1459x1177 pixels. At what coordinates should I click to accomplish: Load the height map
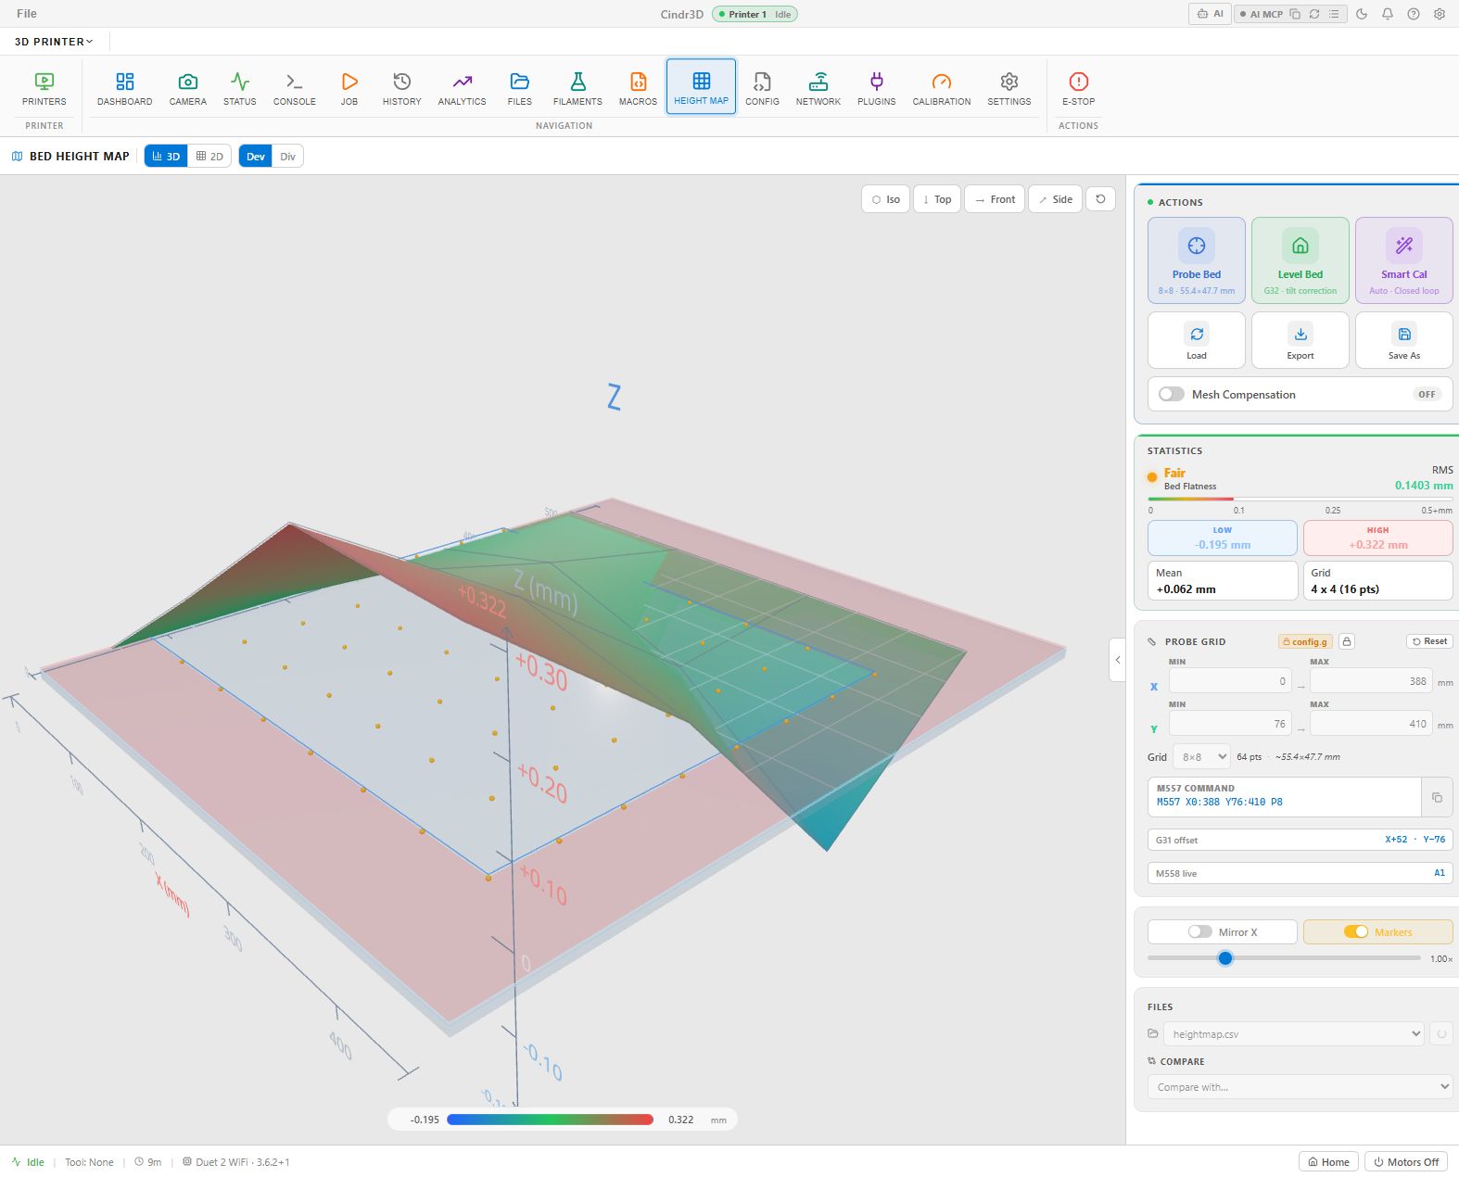[1197, 340]
